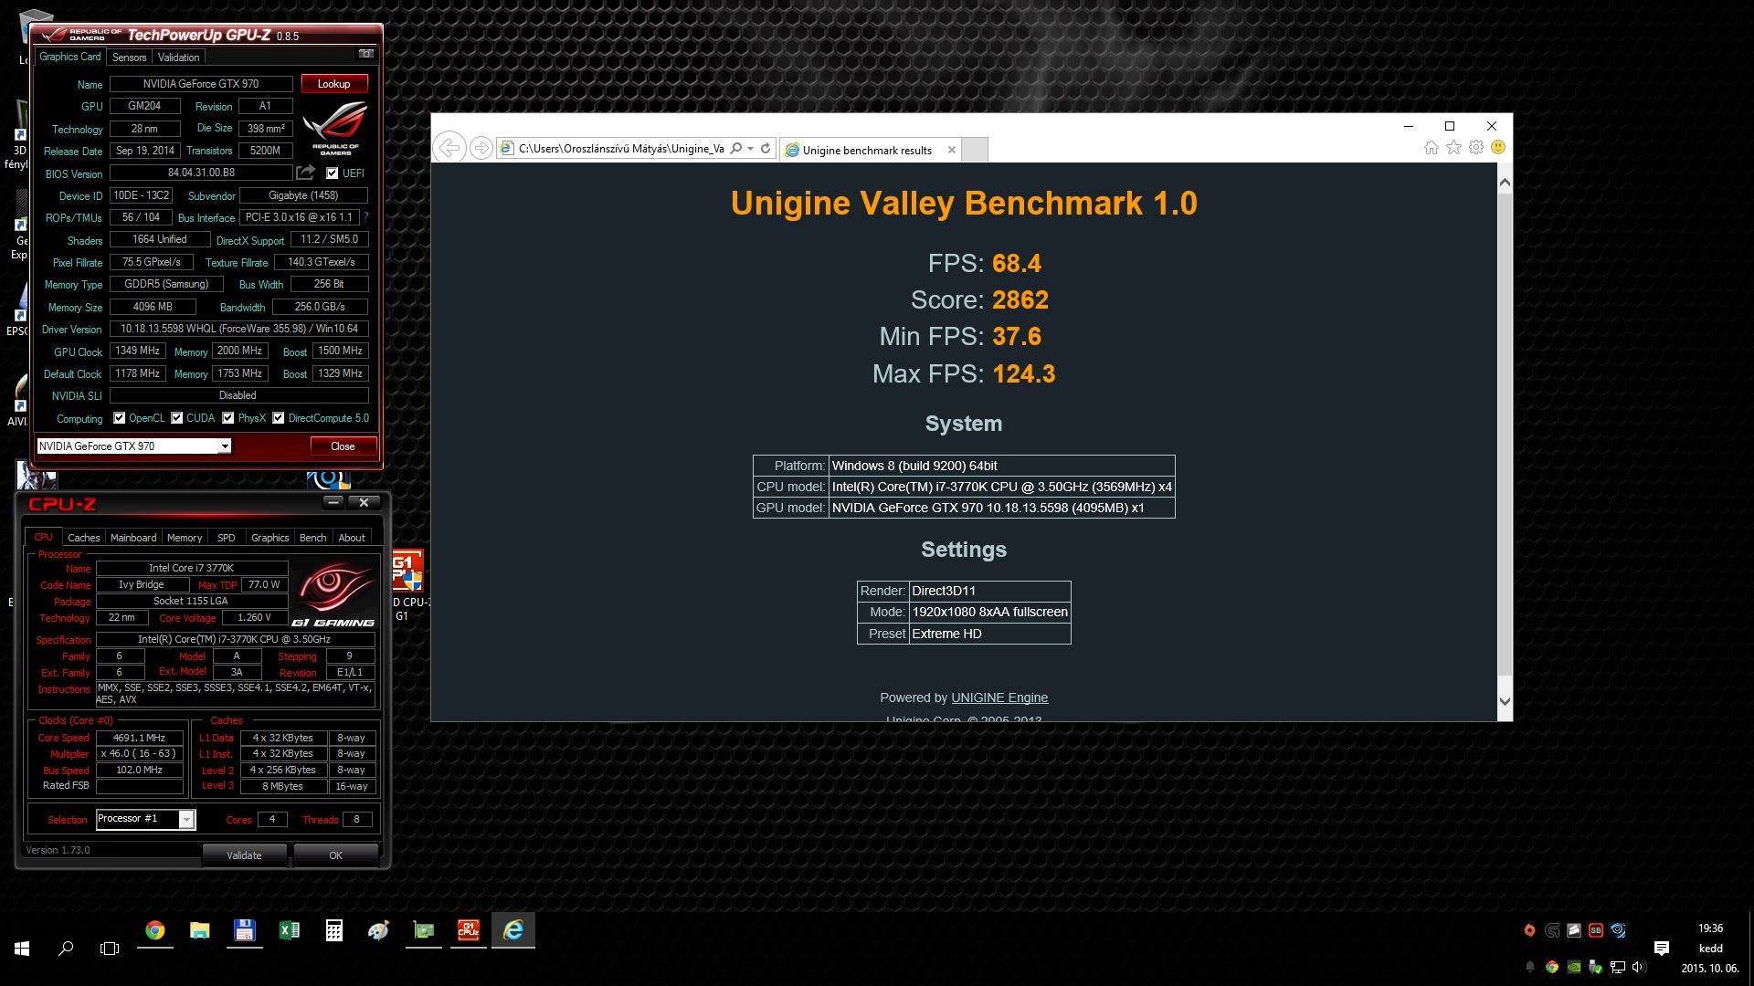Image resolution: width=1754 pixels, height=986 pixels.
Task: Close the Unigine benchmark results tab
Action: point(952,150)
